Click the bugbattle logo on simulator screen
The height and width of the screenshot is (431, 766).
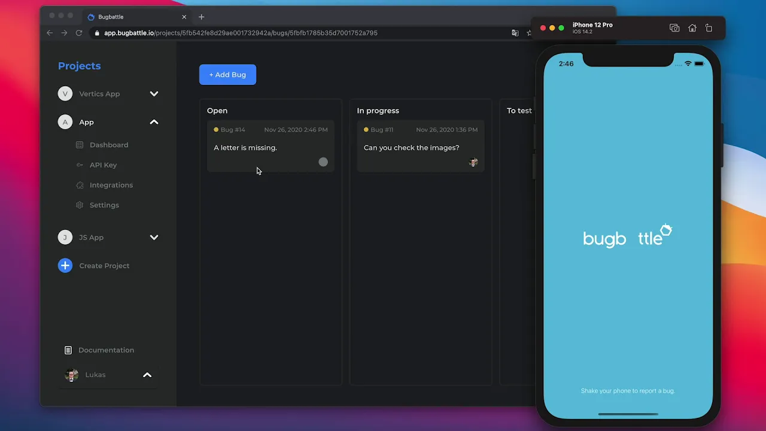(x=628, y=236)
